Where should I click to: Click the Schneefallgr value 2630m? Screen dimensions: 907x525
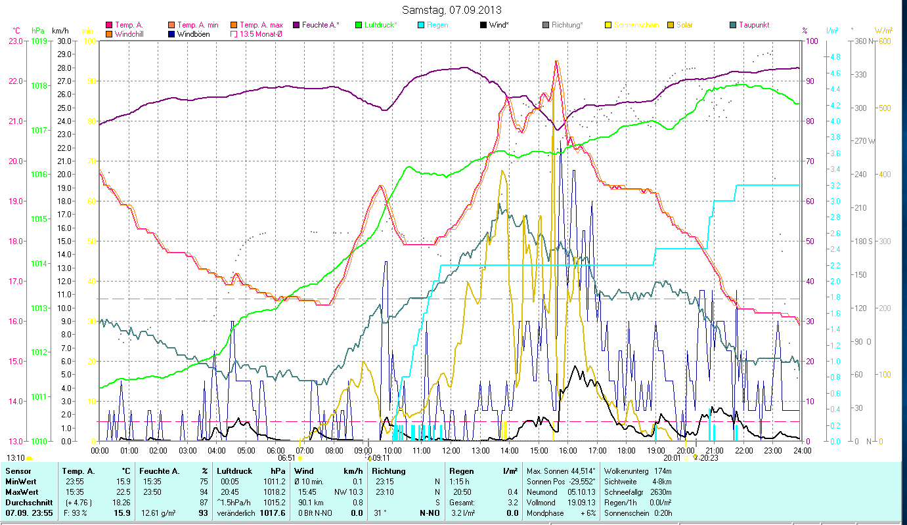[662, 492]
